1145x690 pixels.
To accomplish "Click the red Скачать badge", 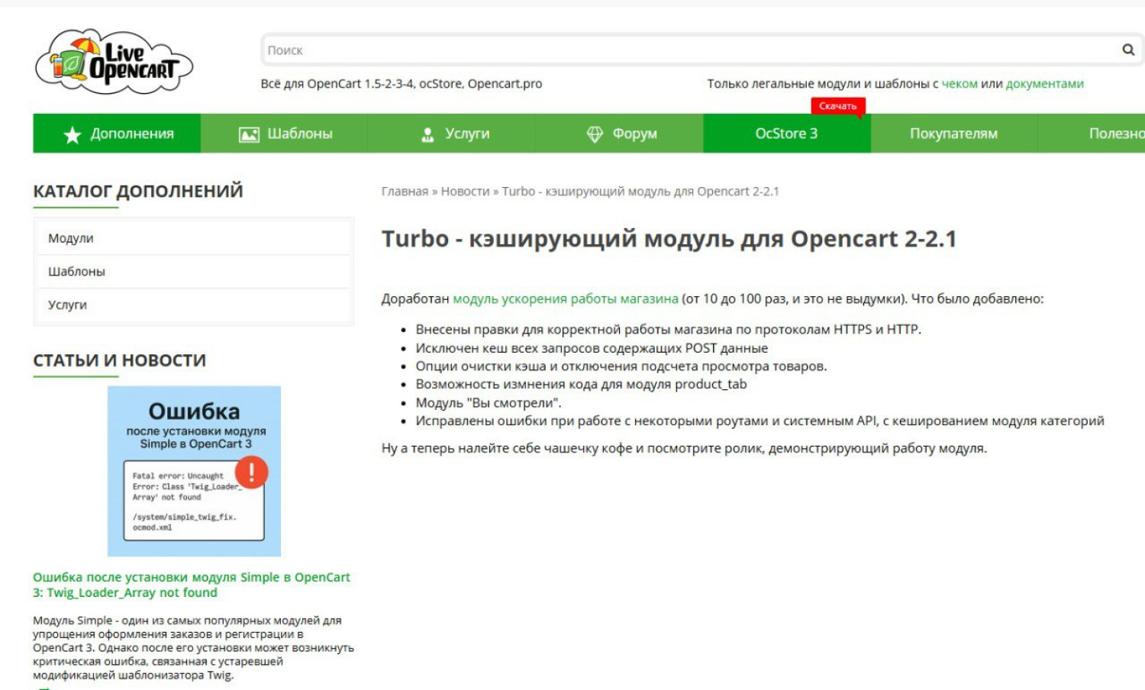I will point(837,106).
